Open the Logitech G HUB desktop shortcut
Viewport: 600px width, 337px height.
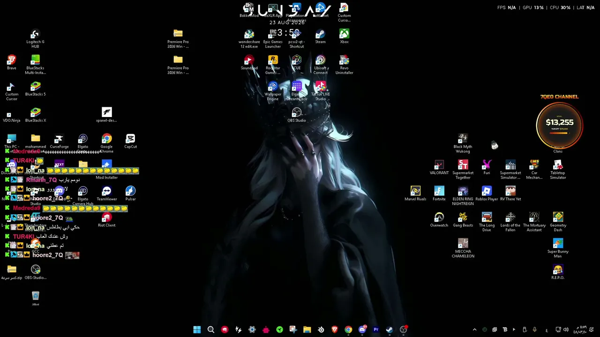click(x=35, y=39)
